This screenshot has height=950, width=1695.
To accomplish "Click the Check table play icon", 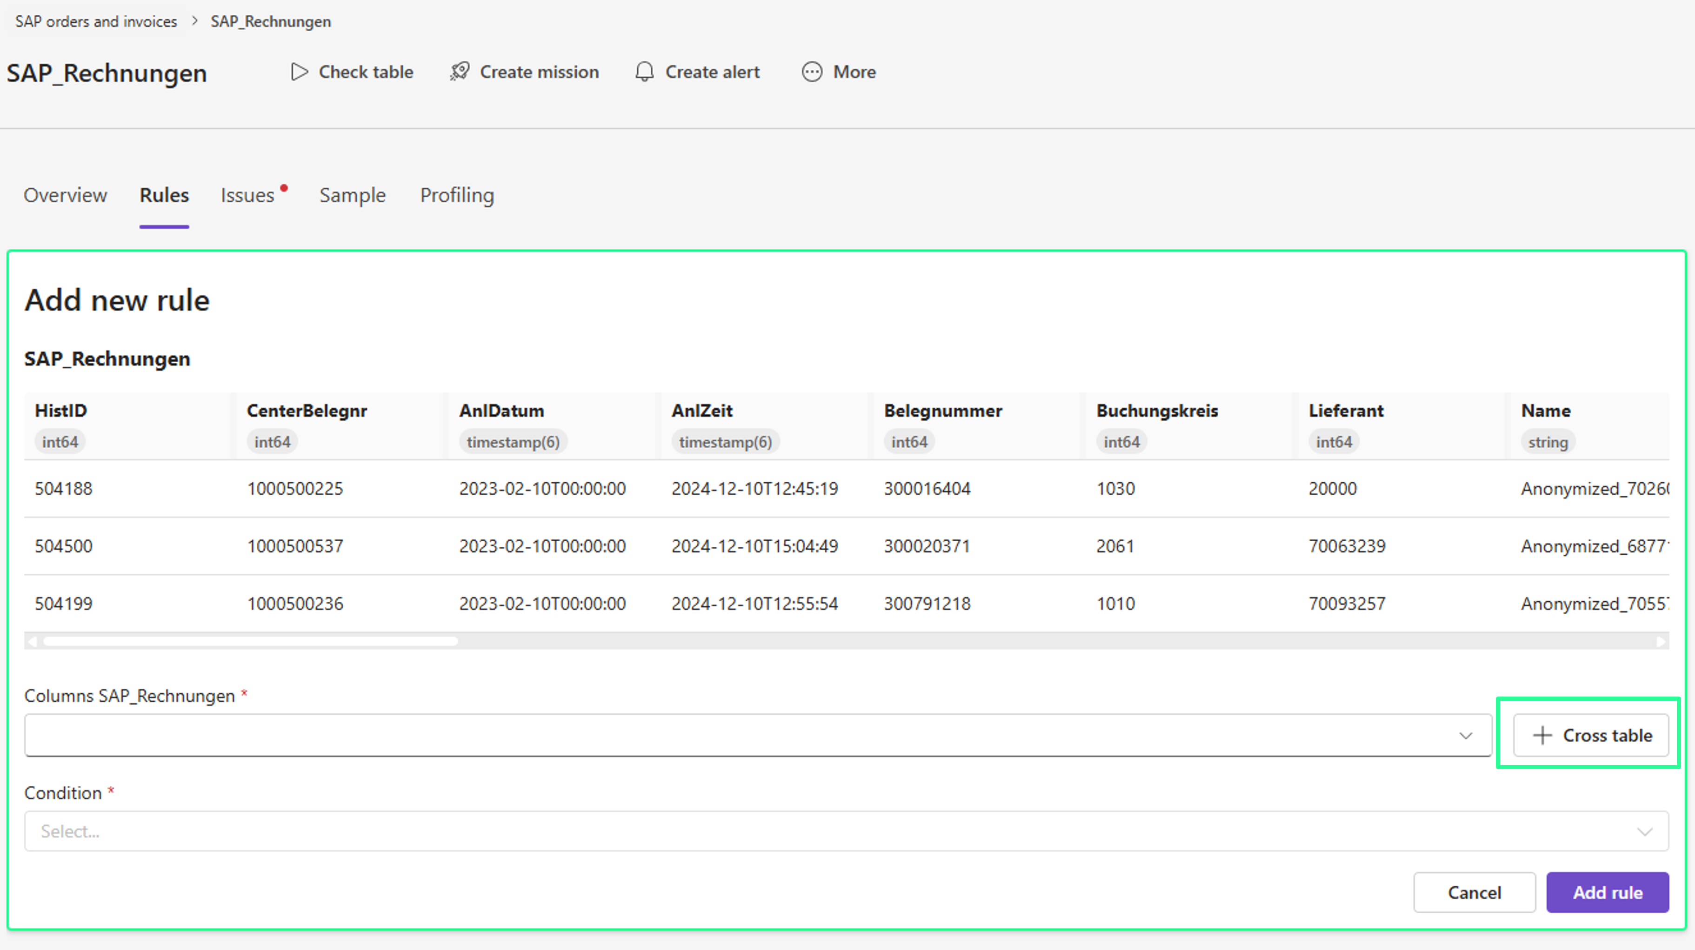I will pos(300,72).
